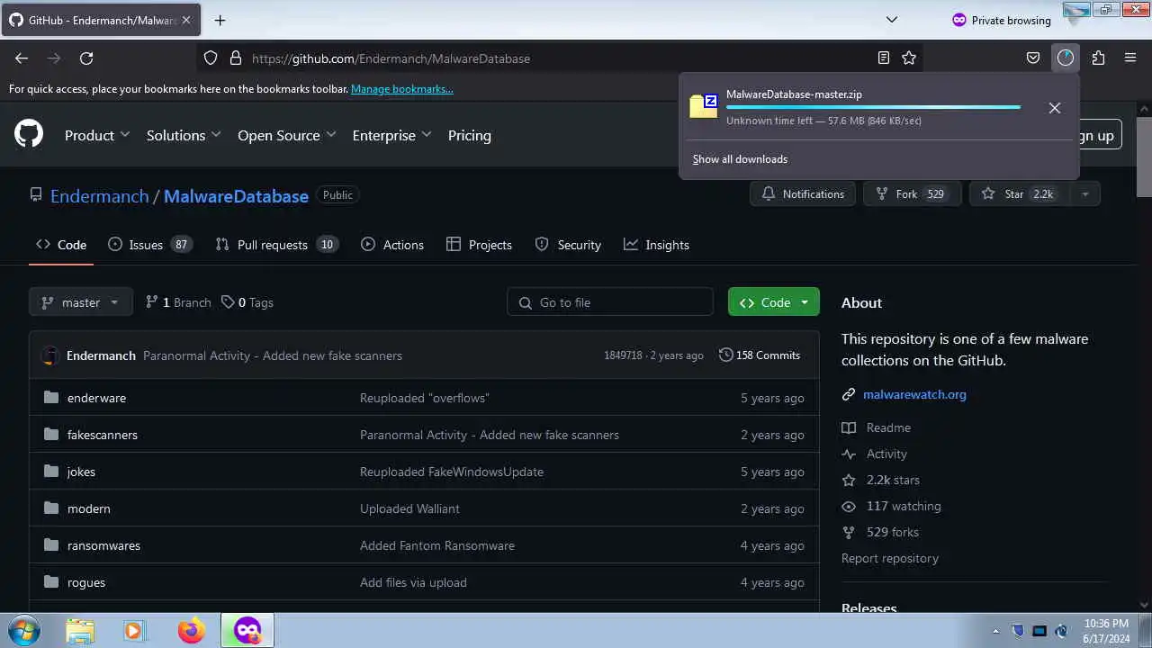Screen dimensions: 1152x648
Task: Fork the repository
Action: [912, 193]
